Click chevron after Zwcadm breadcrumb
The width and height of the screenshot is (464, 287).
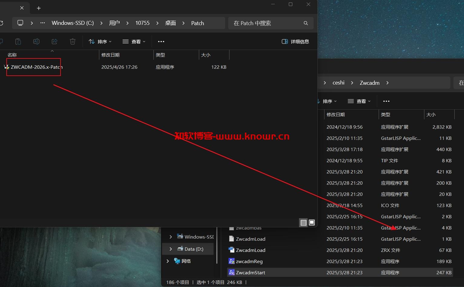point(387,83)
